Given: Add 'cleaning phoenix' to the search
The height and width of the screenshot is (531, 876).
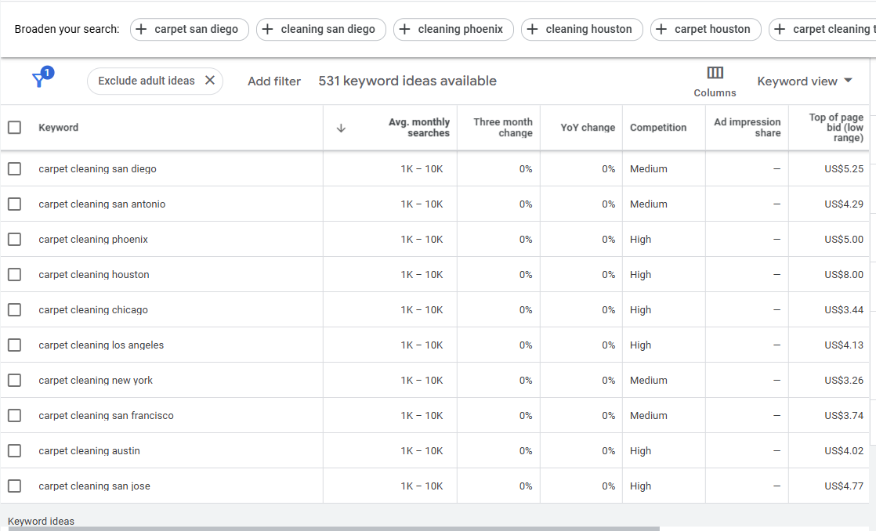Looking at the screenshot, I should tap(453, 30).
